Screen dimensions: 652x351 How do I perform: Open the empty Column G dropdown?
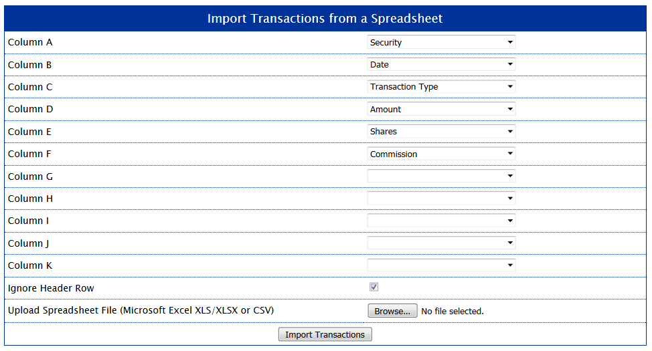pyautogui.click(x=441, y=177)
